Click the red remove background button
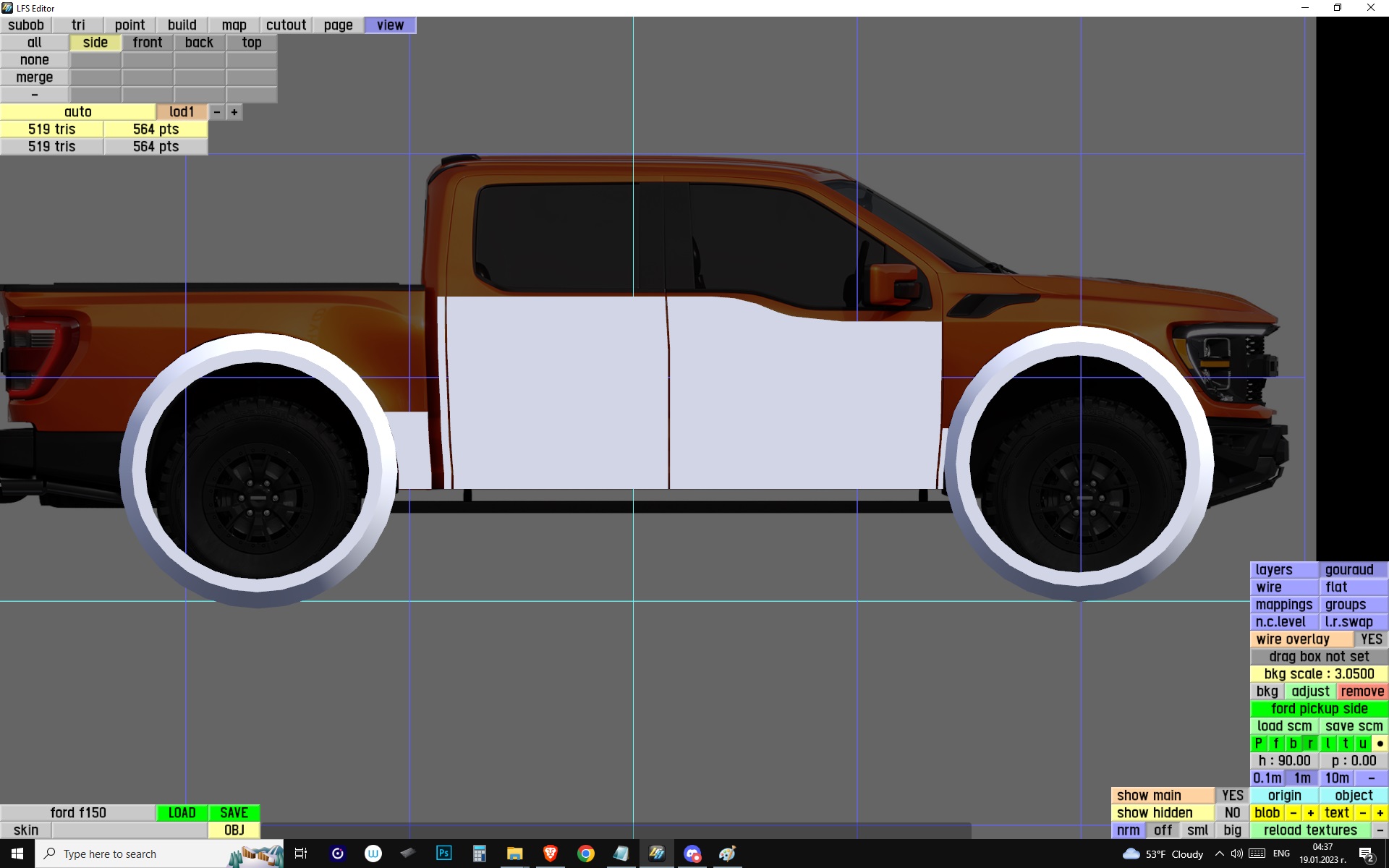 pos(1362,692)
